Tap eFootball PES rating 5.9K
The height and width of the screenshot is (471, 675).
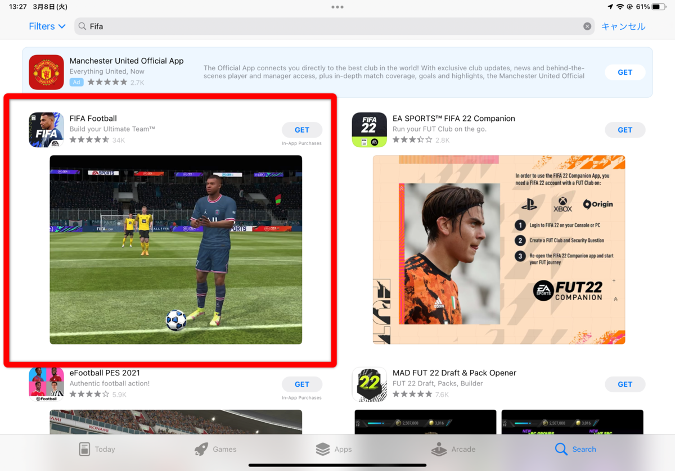point(98,395)
